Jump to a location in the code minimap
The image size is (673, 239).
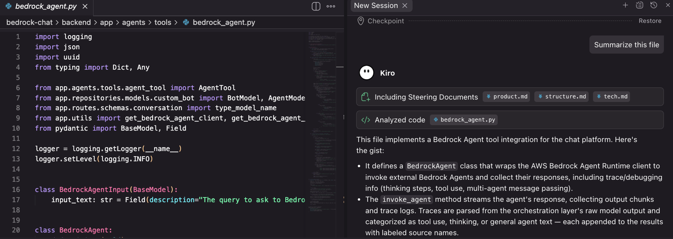[x=322, y=107]
